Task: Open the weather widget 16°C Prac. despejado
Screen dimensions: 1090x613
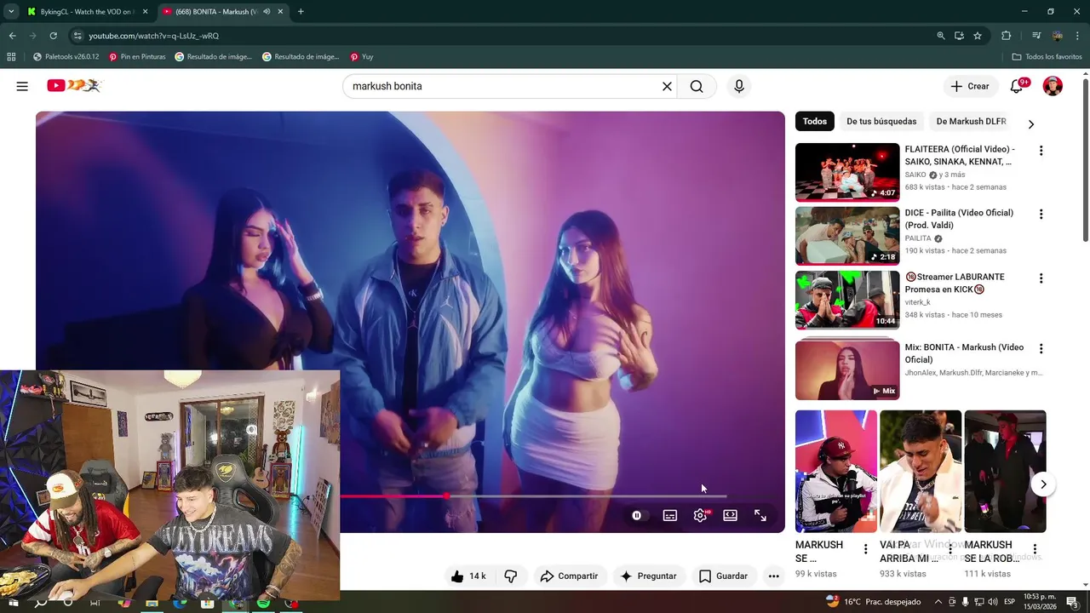Action: pos(873,602)
